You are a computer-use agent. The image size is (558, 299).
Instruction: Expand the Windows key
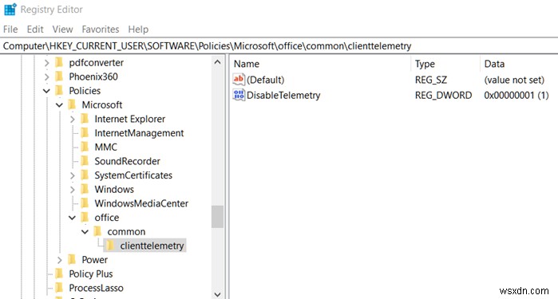pyautogui.click(x=72, y=190)
